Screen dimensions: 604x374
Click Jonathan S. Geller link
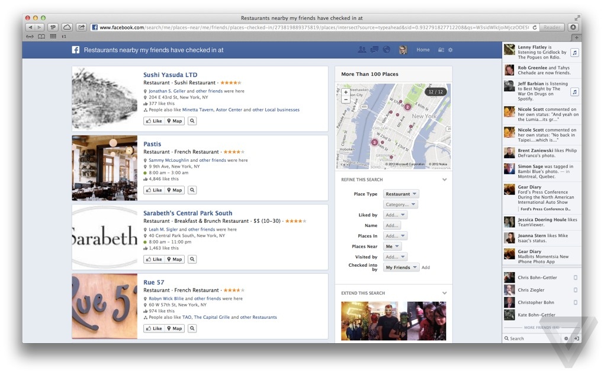(167, 91)
